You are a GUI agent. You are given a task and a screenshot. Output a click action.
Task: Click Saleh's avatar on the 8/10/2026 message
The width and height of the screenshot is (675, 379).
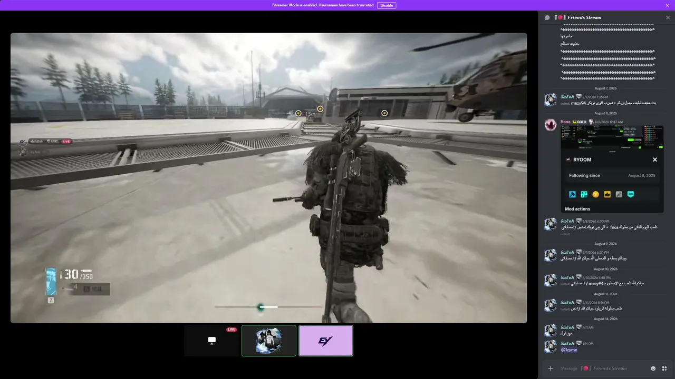(x=551, y=281)
